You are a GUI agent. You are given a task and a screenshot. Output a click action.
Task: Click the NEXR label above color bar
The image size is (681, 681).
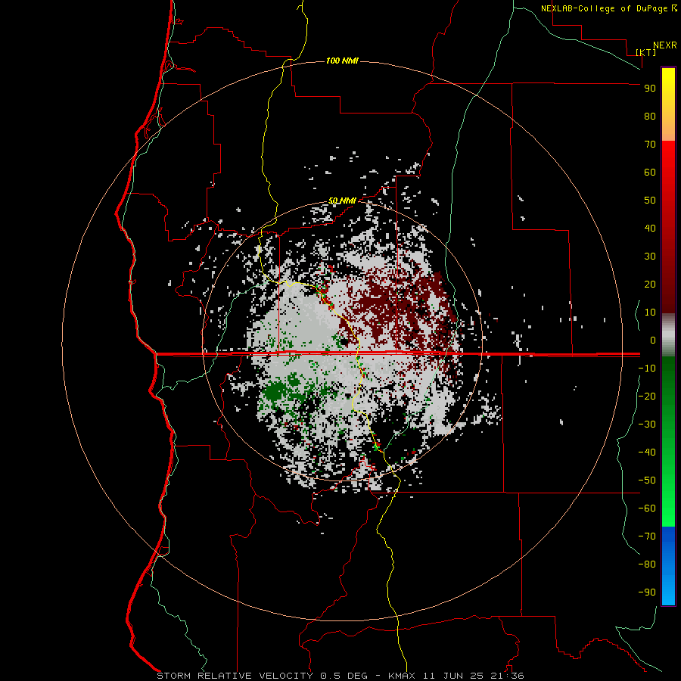point(665,45)
